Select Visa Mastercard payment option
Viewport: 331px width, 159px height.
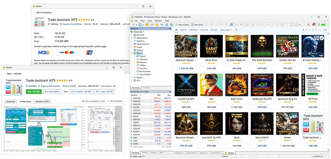(67, 52)
